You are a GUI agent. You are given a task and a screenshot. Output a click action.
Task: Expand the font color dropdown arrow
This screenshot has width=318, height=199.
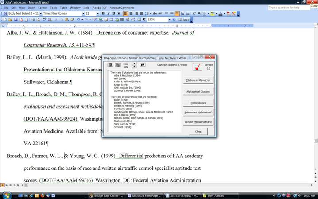point(225,13)
